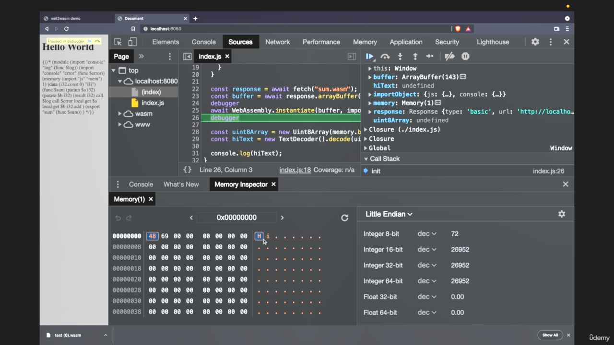614x345 pixels.
Task: Toggle pause on exceptions button
Action: 465,57
